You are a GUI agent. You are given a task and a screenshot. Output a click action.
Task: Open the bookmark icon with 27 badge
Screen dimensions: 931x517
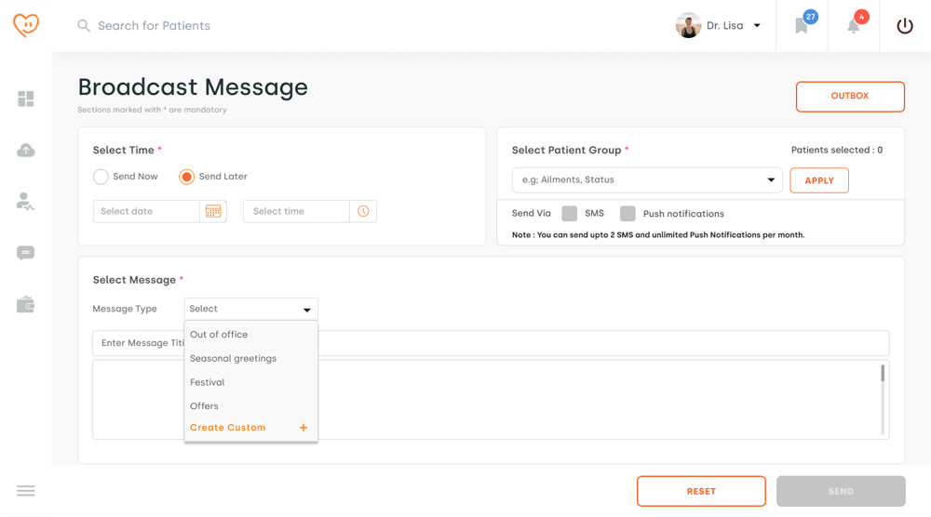pos(802,26)
